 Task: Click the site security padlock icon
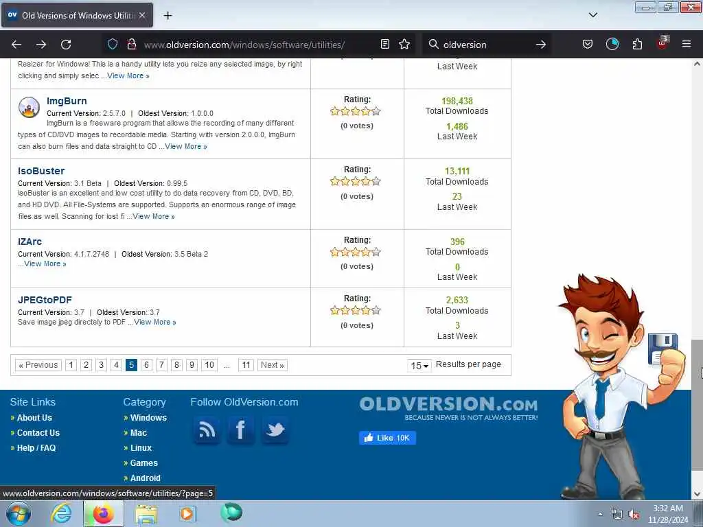point(131,44)
